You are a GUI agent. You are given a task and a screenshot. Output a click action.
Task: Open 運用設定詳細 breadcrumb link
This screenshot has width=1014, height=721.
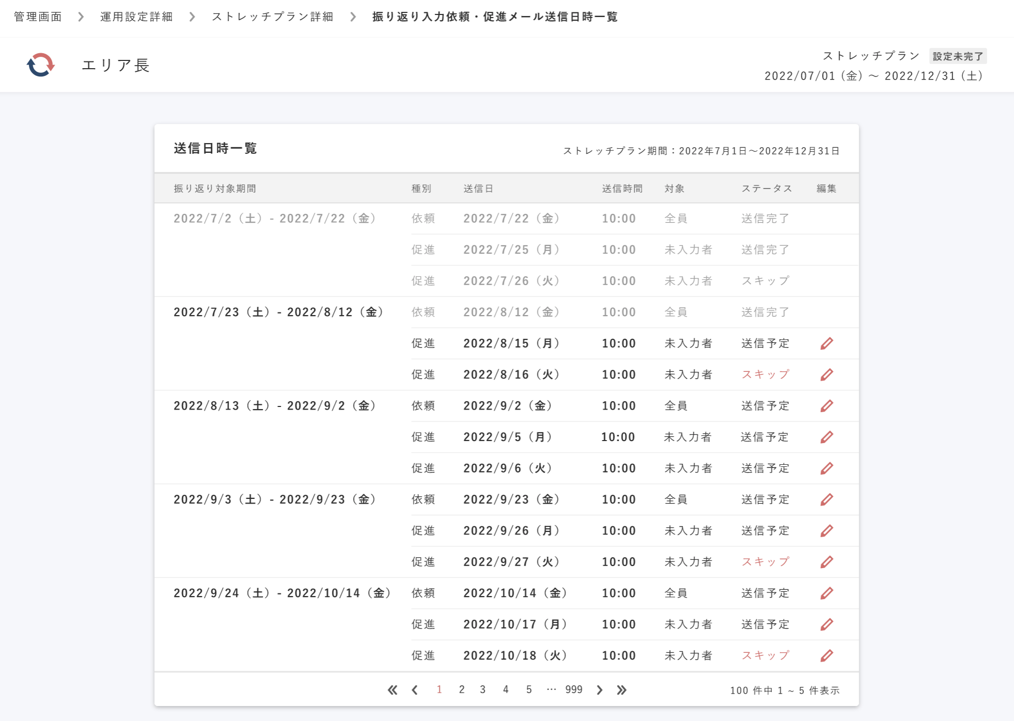(137, 17)
